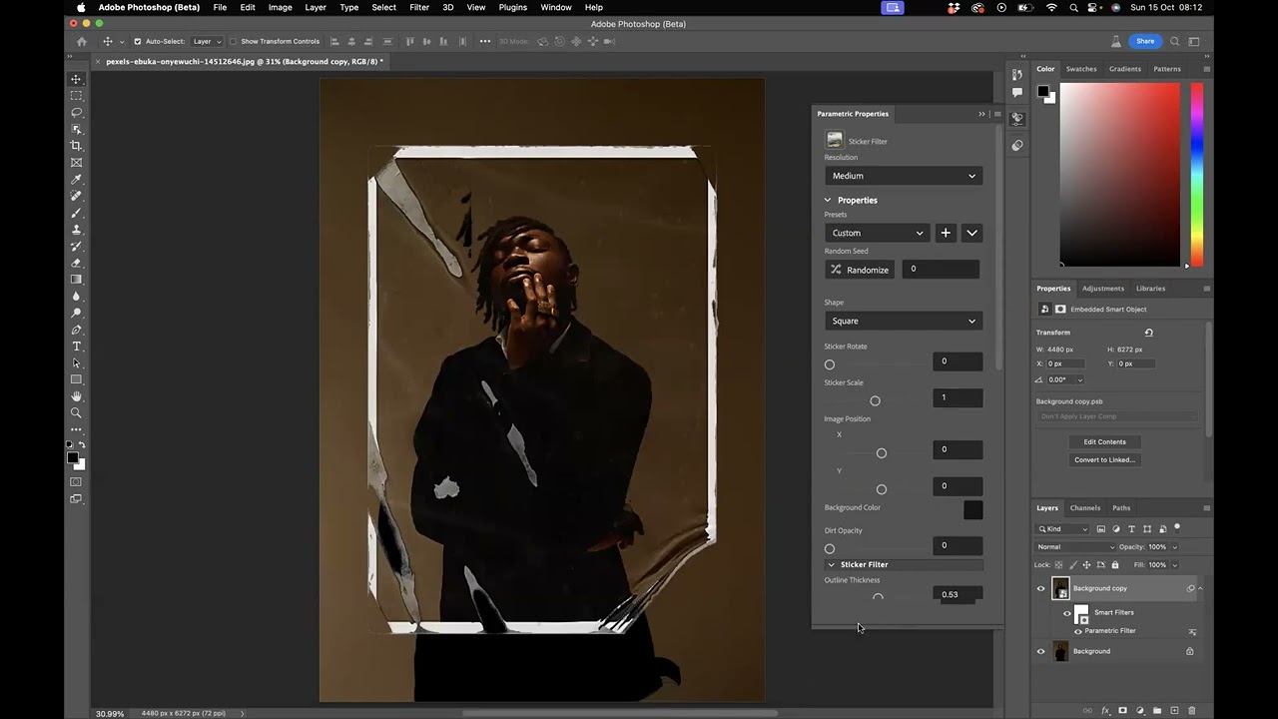The width and height of the screenshot is (1278, 719).
Task: Click the add preset plus button
Action: pyautogui.click(x=946, y=233)
